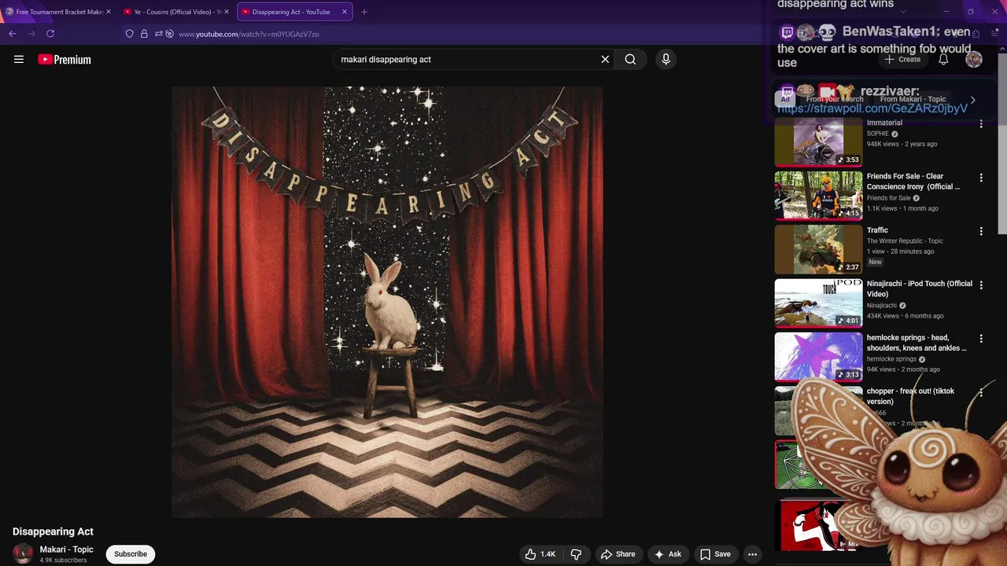Open the Friends For Sale - Clear Conscience title
This screenshot has width=1007, height=566.
(x=913, y=182)
